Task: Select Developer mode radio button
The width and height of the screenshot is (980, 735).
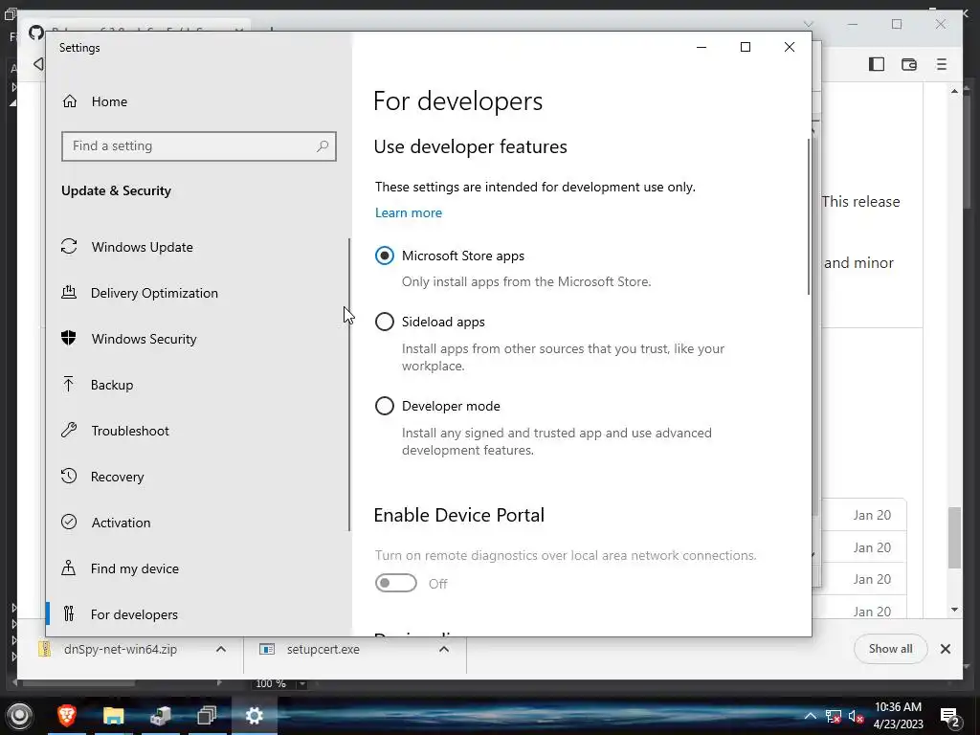Action: pyautogui.click(x=385, y=406)
